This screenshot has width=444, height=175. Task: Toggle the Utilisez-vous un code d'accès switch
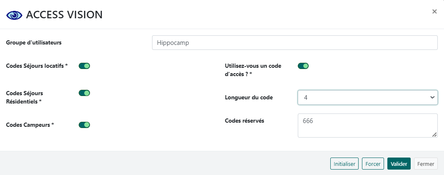click(x=303, y=66)
